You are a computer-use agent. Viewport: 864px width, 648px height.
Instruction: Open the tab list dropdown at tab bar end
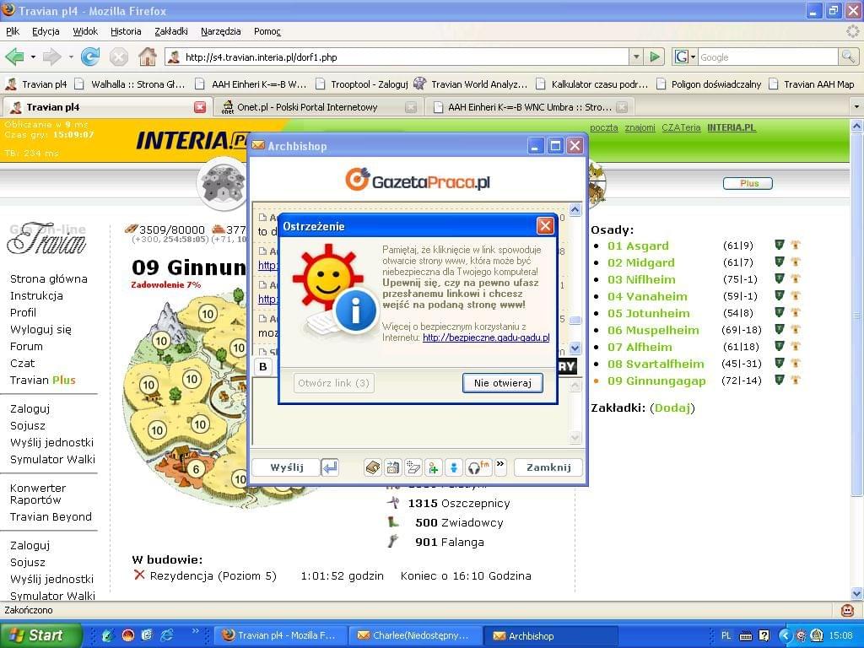[x=857, y=106]
